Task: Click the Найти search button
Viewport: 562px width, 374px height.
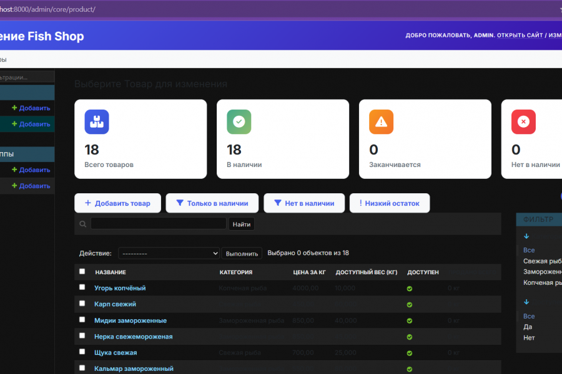Action: 242,224
